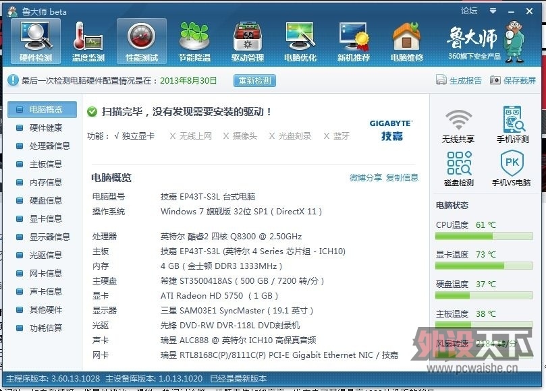546x391 pixels.
Task: Click the date 2013年8月30日
Action: click(188, 81)
